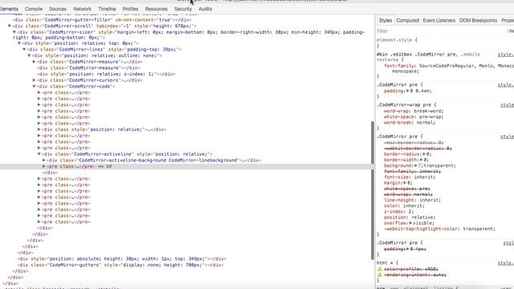Click the .CodeMirror-wrap pre selector

(x=404, y=105)
